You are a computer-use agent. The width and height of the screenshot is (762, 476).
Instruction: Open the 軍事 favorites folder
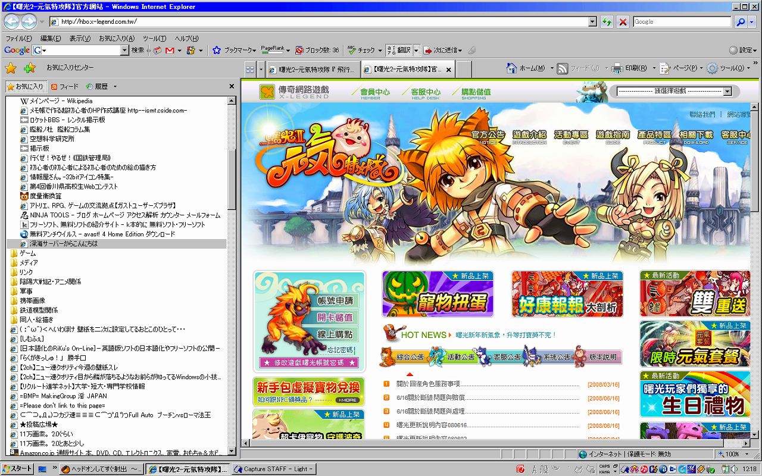pos(21,291)
